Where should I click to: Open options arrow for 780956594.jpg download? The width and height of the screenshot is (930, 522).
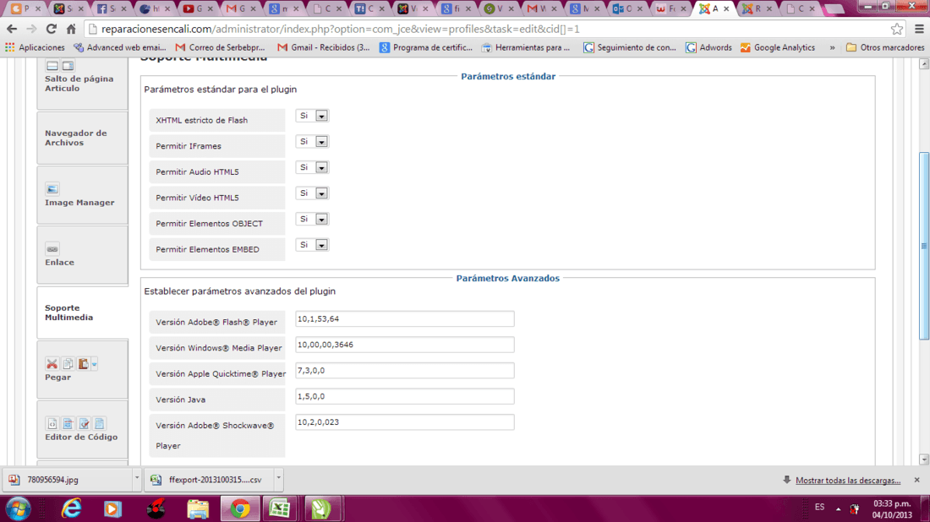[136, 477]
